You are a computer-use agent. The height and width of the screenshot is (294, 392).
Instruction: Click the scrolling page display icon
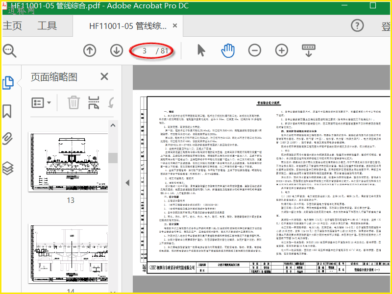(x=309, y=51)
